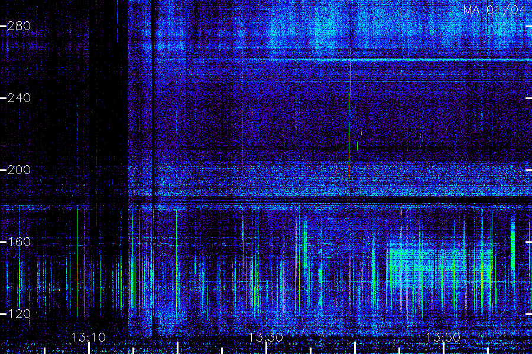Click the 13:30 time axis label
This screenshot has width=532, height=354.
click(x=266, y=337)
